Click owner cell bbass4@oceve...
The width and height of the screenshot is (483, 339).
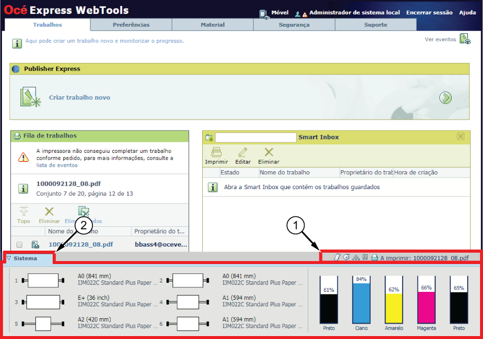161,245
